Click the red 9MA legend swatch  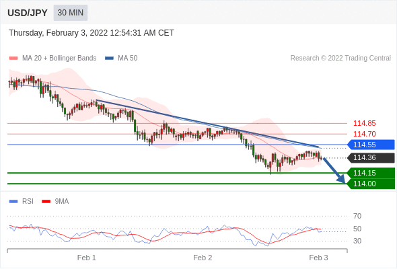coord(46,202)
